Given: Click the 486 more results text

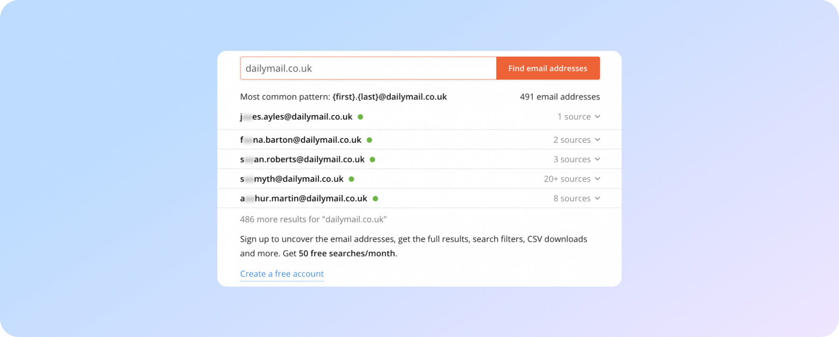Looking at the screenshot, I should 313,219.
